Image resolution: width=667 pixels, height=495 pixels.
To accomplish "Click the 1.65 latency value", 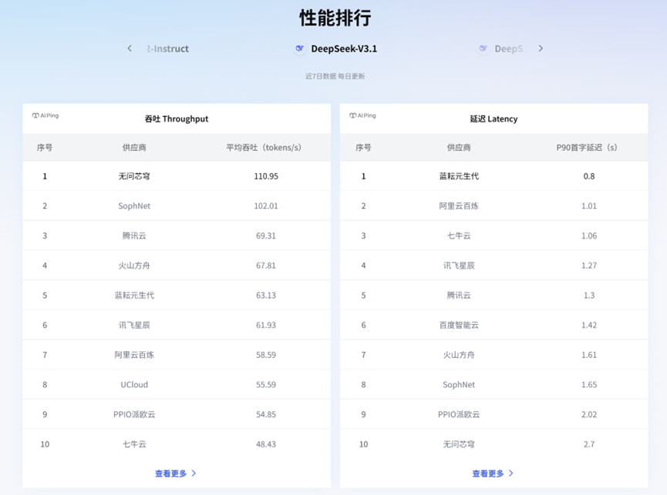I will coord(589,385).
